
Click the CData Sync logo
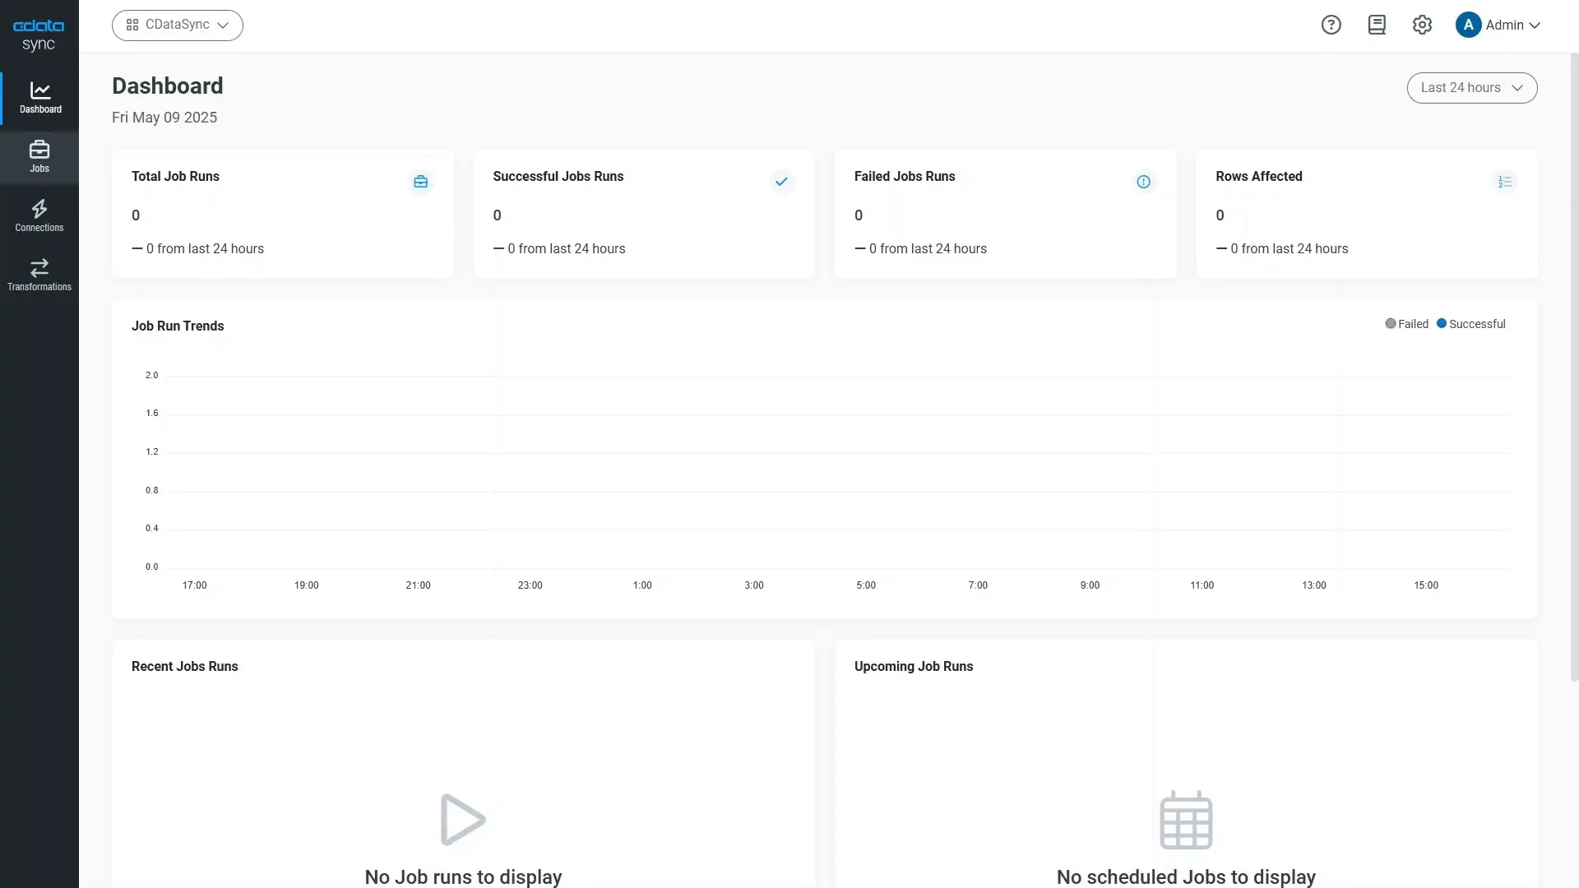(x=39, y=35)
